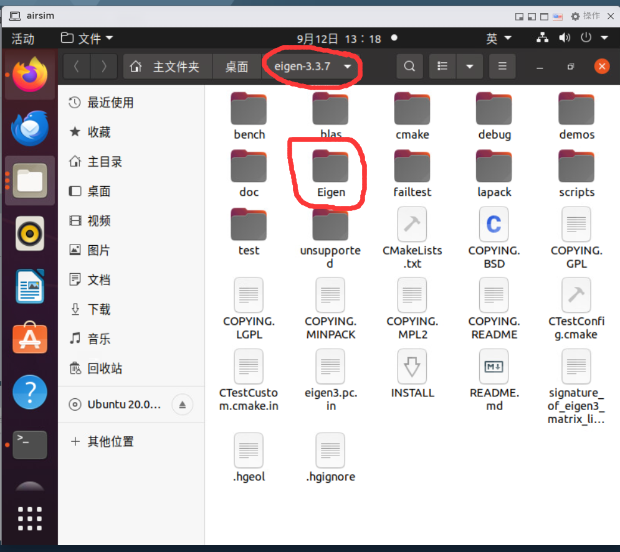
Task: Select the COPYING.LGPL file
Action: point(249,309)
